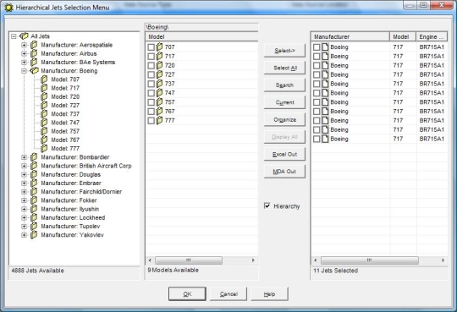The image size is (457, 312).
Task: Click selected jets list horizontal scrollbar thumb
Action: (370, 260)
